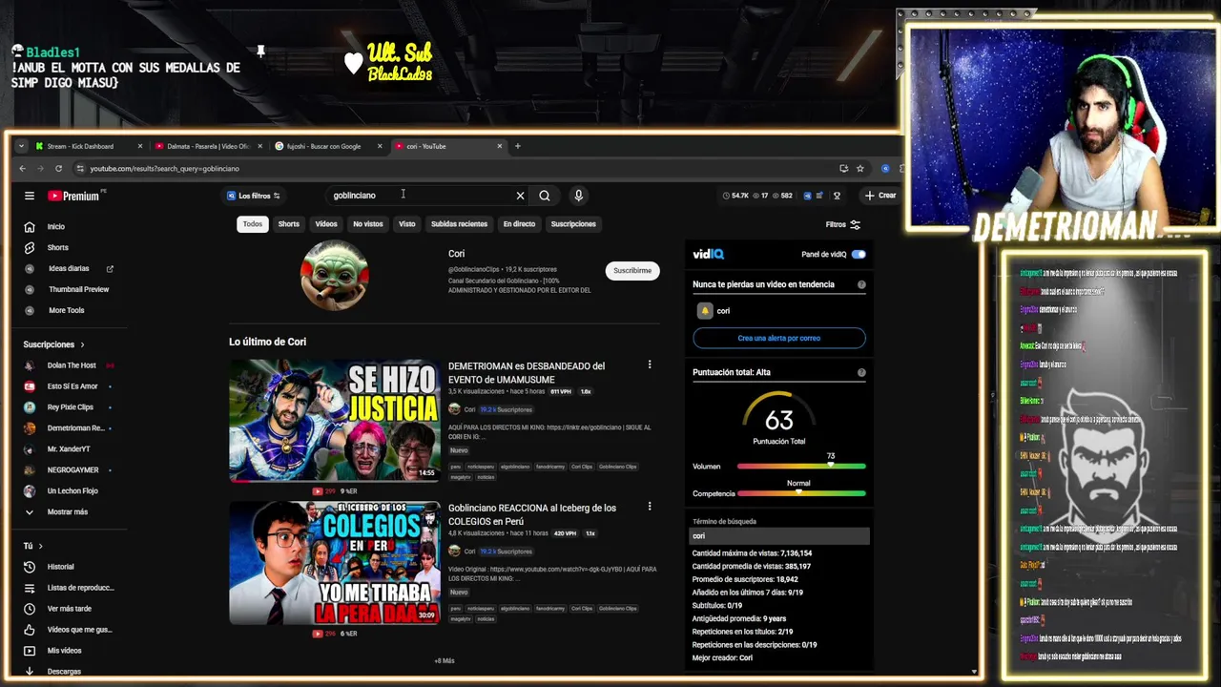1221x687 pixels.
Task: Select the Todos filter chip
Action: 252,224
